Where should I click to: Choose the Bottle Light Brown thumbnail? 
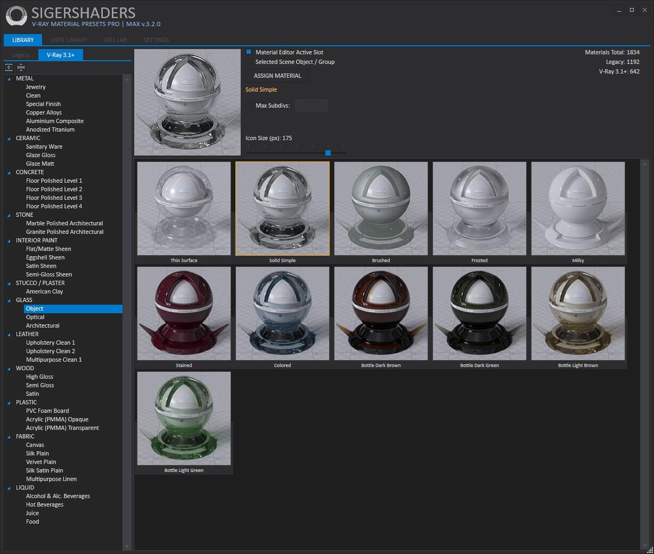point(578,313)
